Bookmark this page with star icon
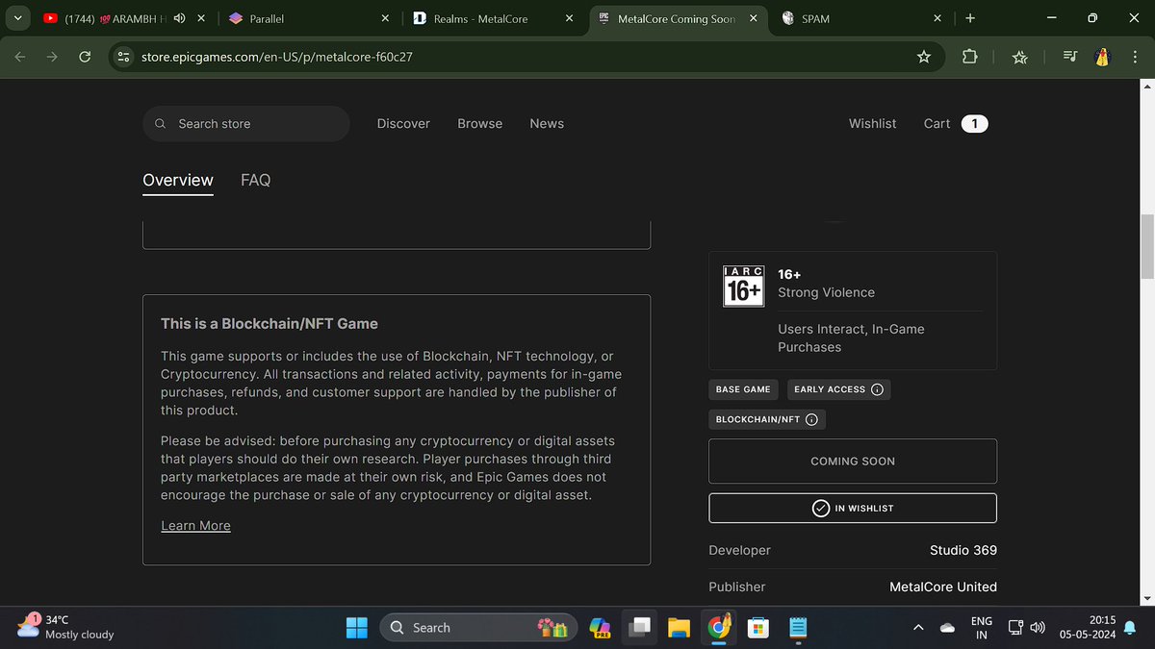Image resolution: width=1155 pixels, height=649 pixels. (x=924, y=58)
